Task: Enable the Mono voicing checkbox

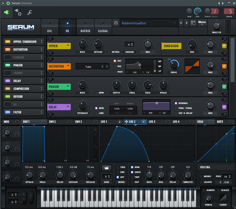Action: 201,176
